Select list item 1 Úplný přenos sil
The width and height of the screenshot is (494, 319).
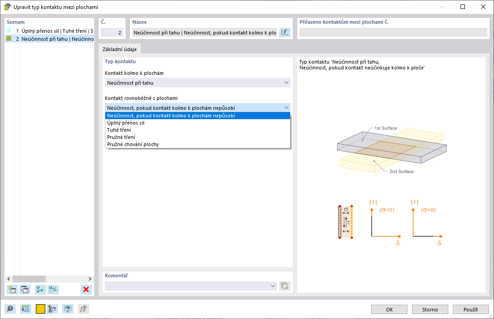[50, 31]
